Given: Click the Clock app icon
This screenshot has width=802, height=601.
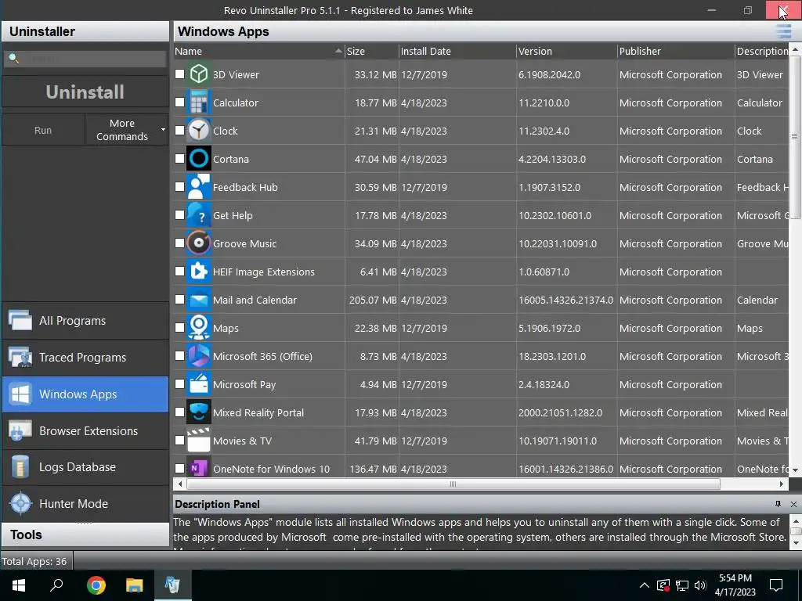Looking at the screenshot, I should 198,131.
